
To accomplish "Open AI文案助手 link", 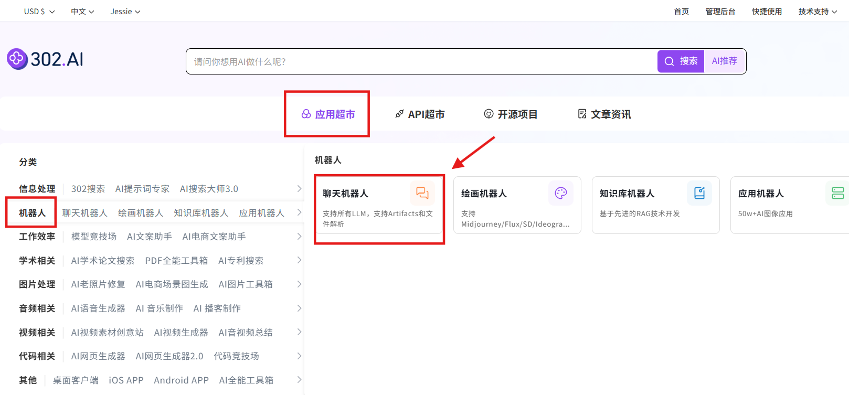I will (x=150, y=237).
